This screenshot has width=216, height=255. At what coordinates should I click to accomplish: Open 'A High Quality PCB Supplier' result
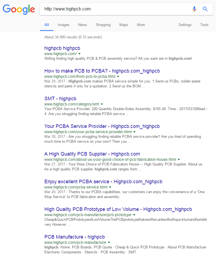(x=92, y=154)
